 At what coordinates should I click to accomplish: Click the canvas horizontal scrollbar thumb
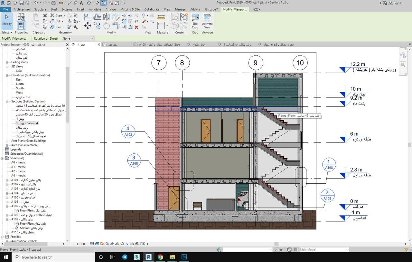[x=276, y=244]
